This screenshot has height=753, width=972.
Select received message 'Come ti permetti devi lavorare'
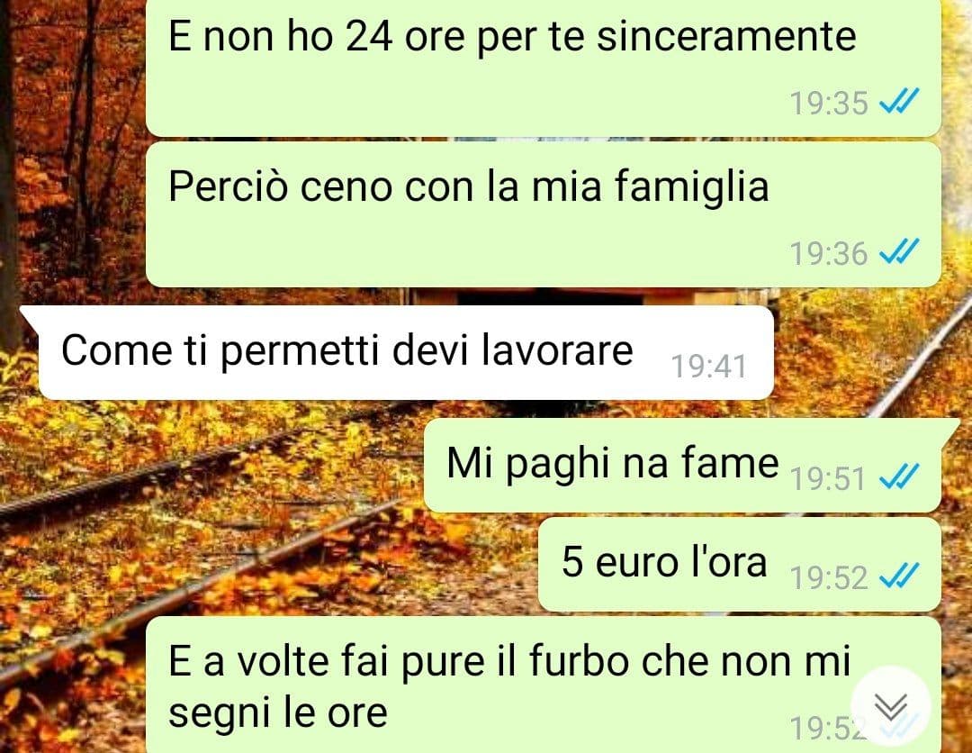(x=398, y=352)
